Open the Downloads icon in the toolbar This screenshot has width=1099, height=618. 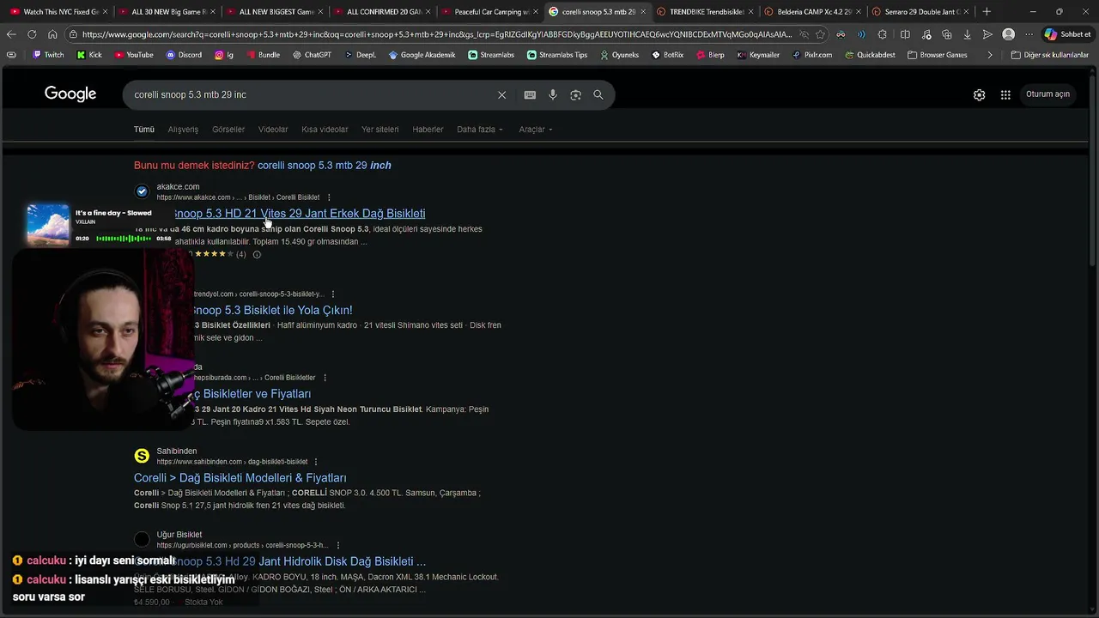pyautogui.click(x=968, y=34)
